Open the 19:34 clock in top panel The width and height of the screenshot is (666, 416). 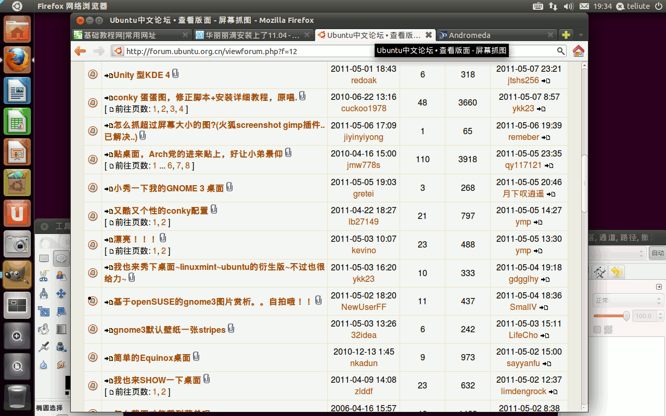(603, 6)
